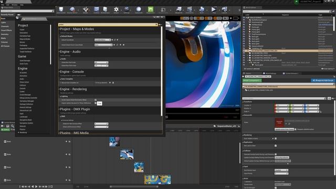This screenshot has height=189, width=336.
Task: Clear the settings search field with X
Action: coord(156,25)
